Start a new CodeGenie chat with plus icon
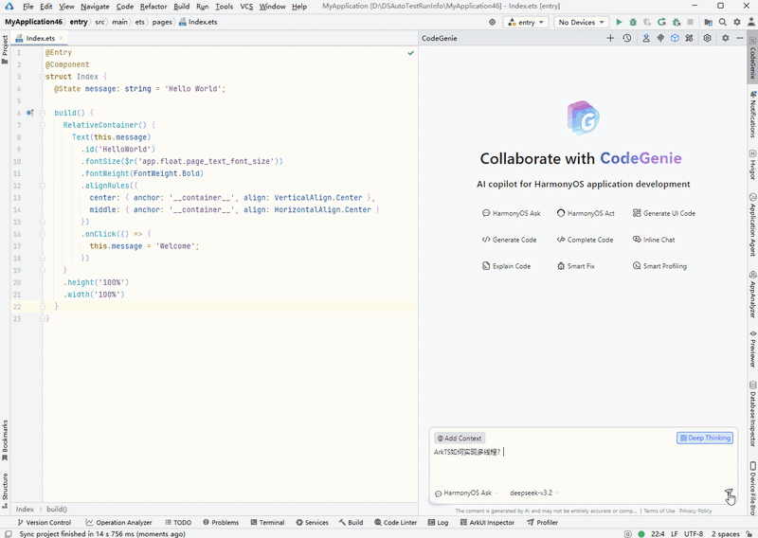Image resolution: width=758 pixels, height=538 pixels. (x=610, y=39)
